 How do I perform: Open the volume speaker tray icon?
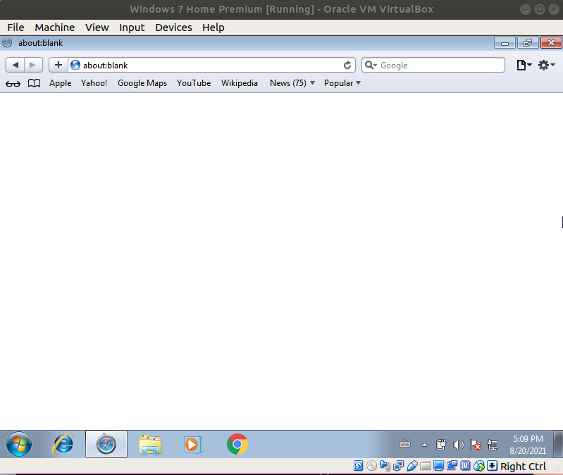[458, 445]
